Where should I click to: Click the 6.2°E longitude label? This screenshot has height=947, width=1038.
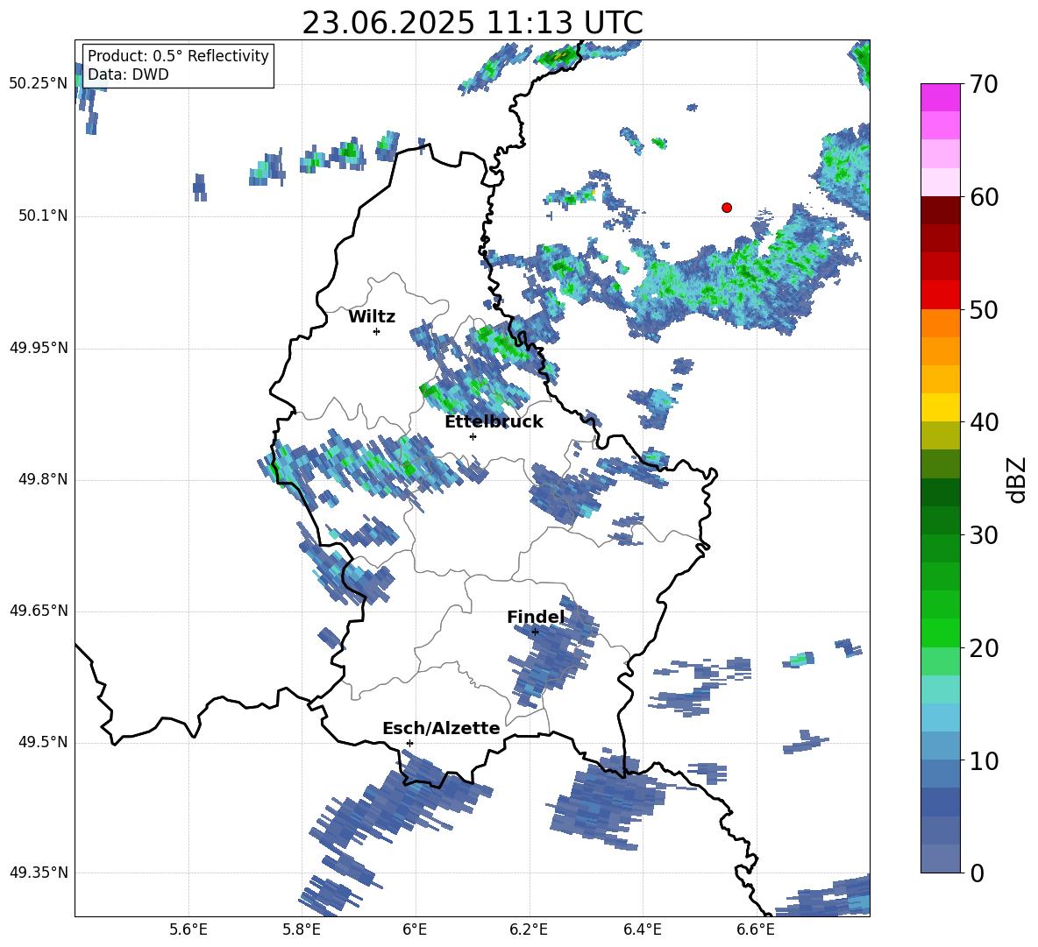pos(529,929)
